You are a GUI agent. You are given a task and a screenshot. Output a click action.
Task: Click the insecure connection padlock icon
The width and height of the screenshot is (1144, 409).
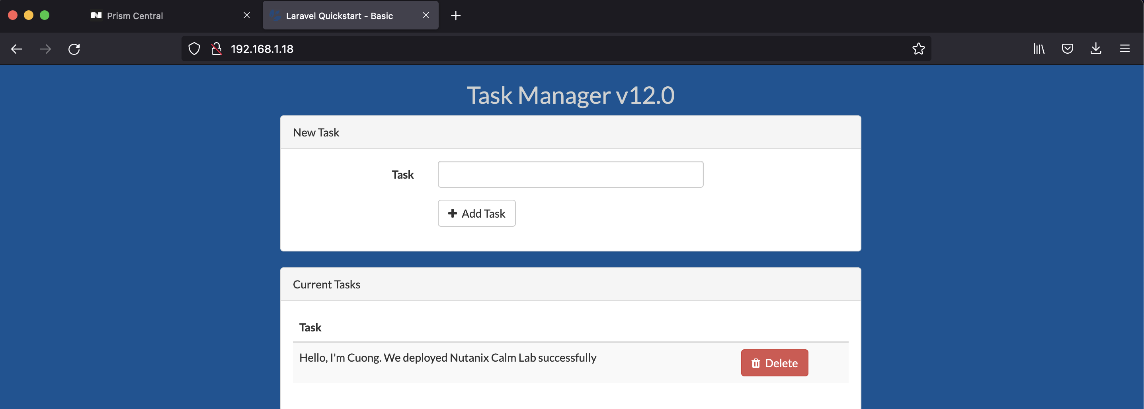[x=216, y=49]
